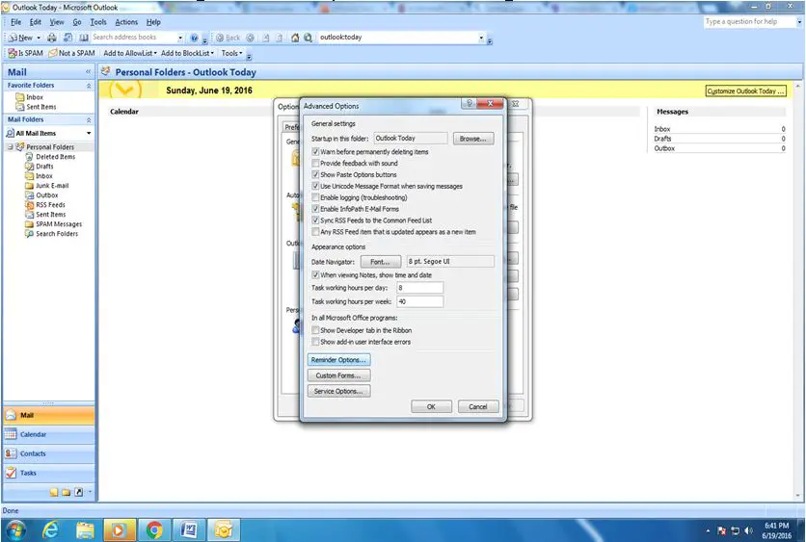Screen dimensions: 806x542
Task: Click the Home icon in web toolbar
Action: click(295, 38)
